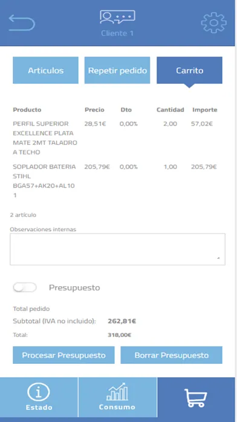The width and height of the screenshot is (237, 422).
Task: Go back using the return arrow icon
Action: (22, 23)
